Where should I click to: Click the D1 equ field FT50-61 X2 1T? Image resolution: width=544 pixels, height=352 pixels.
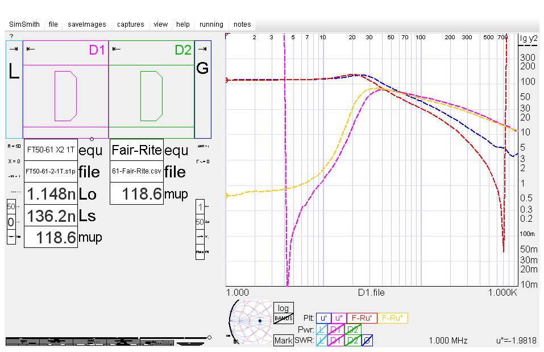51,150
